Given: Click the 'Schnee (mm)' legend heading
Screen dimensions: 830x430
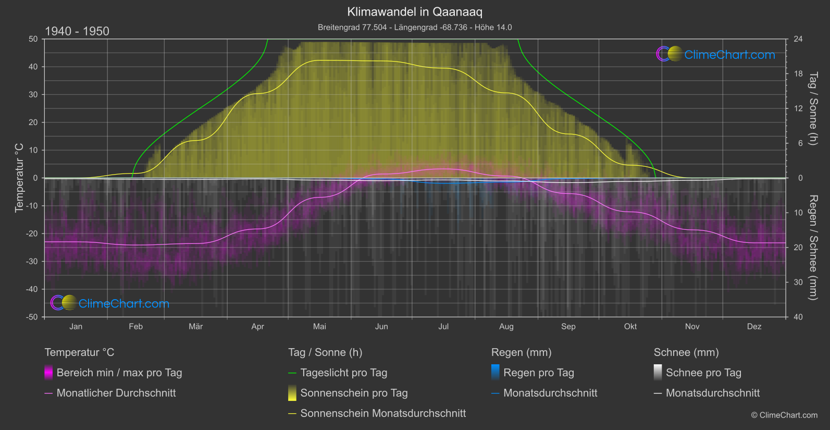Looking at the screenshot, I should coord(686,352).
